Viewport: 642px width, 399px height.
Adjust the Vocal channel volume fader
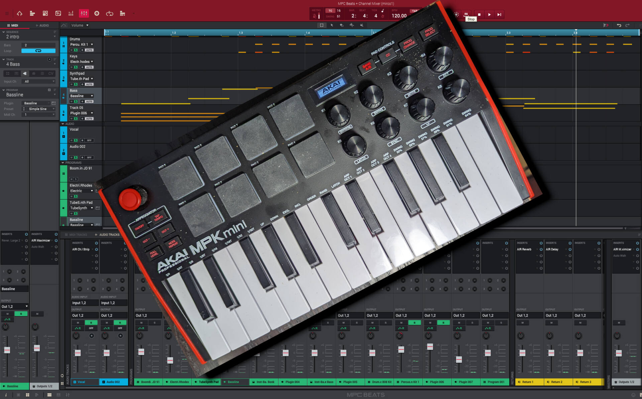coord(78,353)
